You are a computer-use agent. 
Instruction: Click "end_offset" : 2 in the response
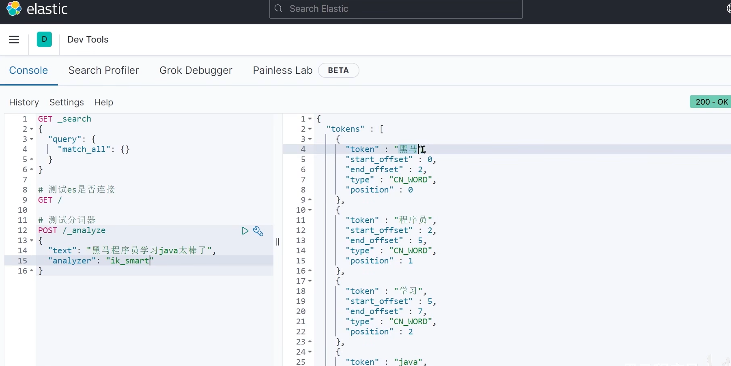pos(386,170)
